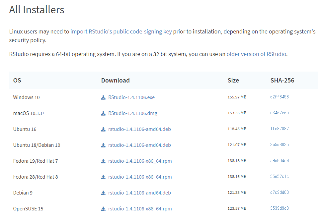
Task: Open the older version of RStudio link
Action: [256, 54]
